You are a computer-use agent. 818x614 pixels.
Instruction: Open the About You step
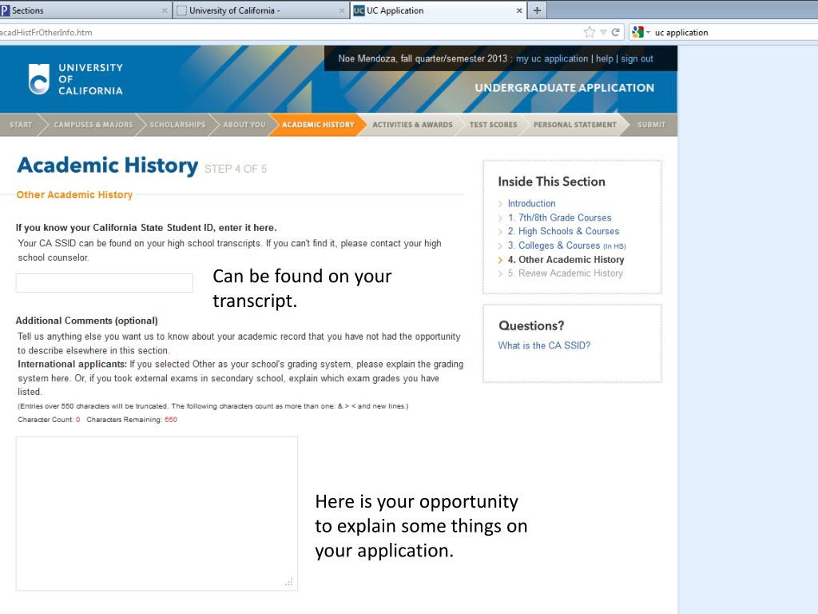(x=244, y=125)
